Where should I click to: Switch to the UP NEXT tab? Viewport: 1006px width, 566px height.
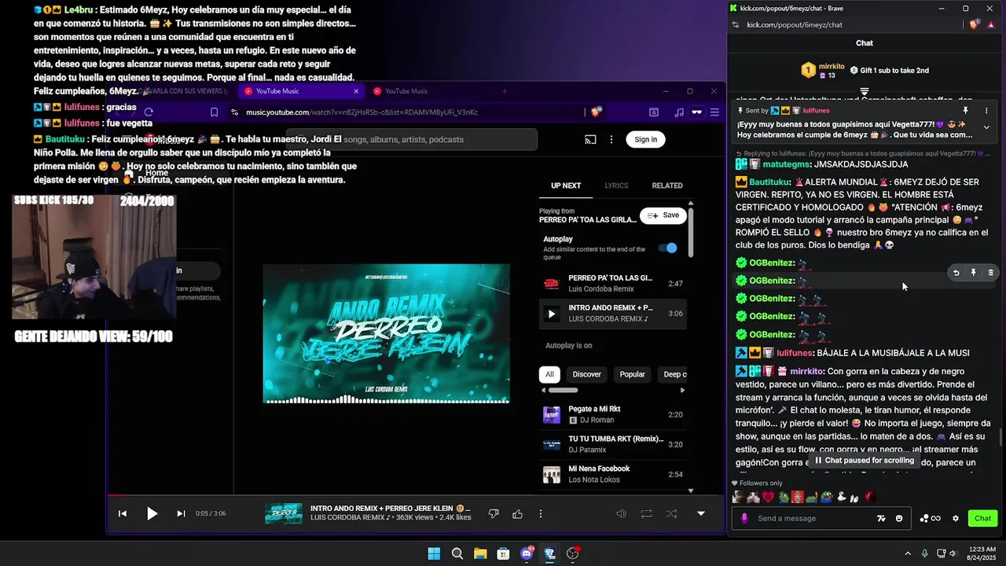click(x=566, y=186)
